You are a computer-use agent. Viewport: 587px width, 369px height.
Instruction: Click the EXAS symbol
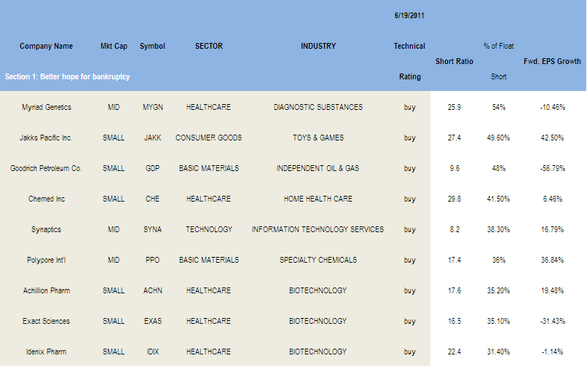(153, 321)
